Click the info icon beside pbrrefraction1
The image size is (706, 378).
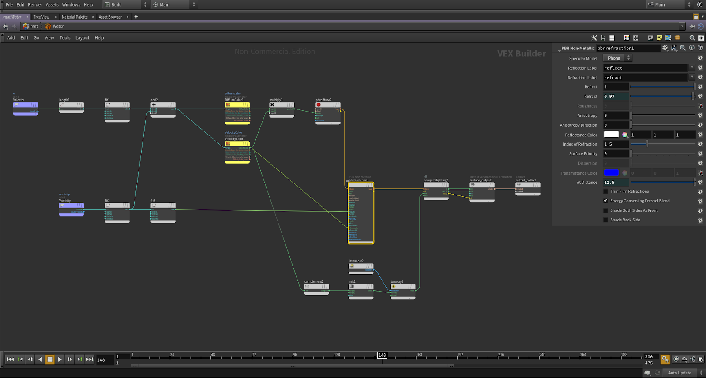691,48
